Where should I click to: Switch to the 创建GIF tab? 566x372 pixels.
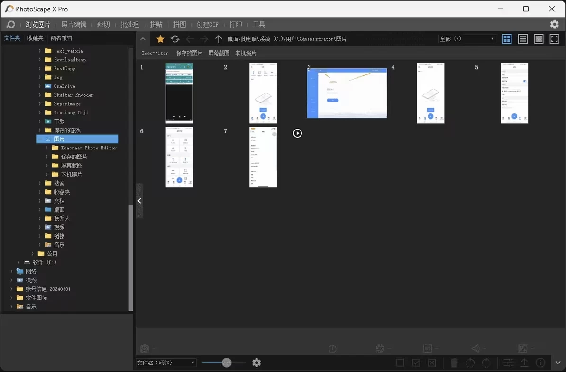click(207, 24)
